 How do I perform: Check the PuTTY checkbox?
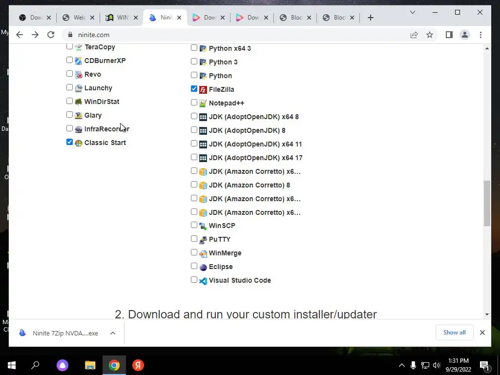(194, 238)
